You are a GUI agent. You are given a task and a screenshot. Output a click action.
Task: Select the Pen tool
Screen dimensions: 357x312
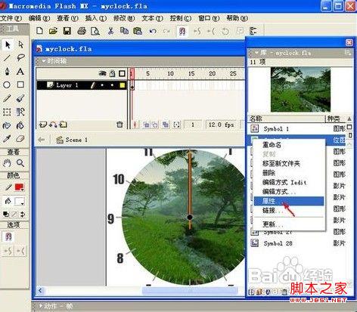(7, 72)
